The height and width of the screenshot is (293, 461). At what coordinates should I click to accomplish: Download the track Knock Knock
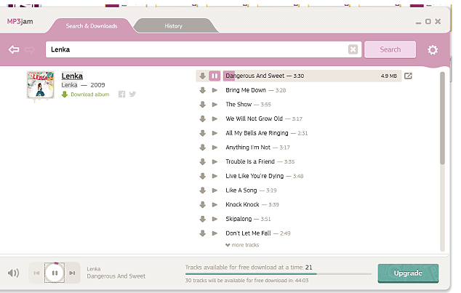tap(203, 204)
